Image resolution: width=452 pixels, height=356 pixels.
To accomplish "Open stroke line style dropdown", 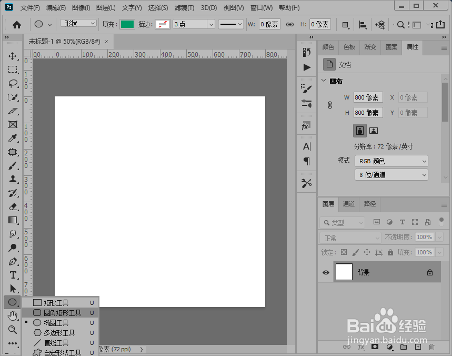I will [231, 24].
